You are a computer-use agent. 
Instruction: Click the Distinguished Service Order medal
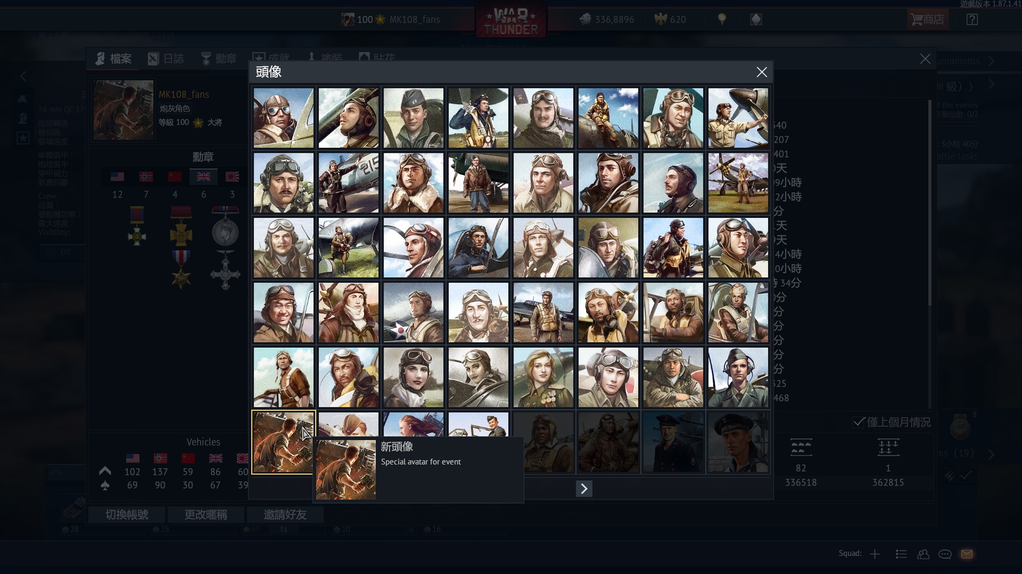pos(137,225)
